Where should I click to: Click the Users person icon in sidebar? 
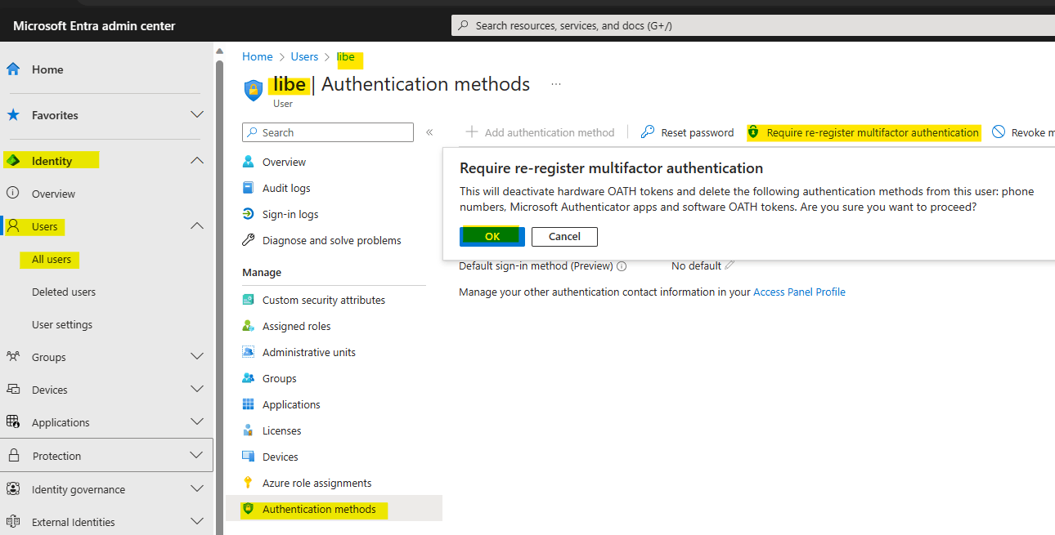[x=13, y=226]
